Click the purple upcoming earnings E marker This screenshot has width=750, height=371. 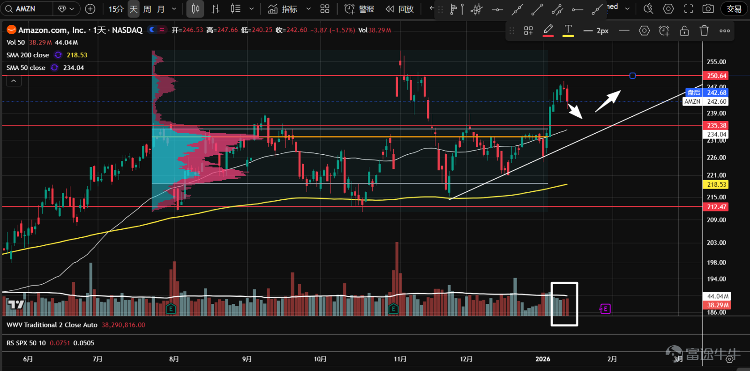605,309
